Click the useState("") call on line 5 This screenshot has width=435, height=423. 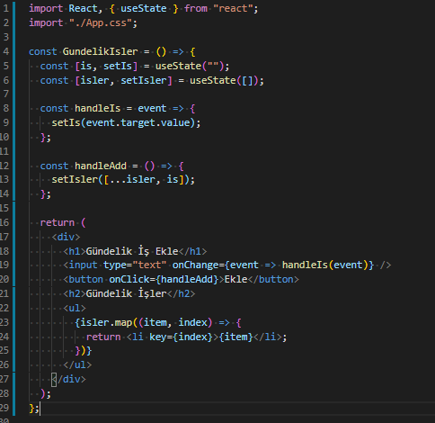(x=190, y=66)
